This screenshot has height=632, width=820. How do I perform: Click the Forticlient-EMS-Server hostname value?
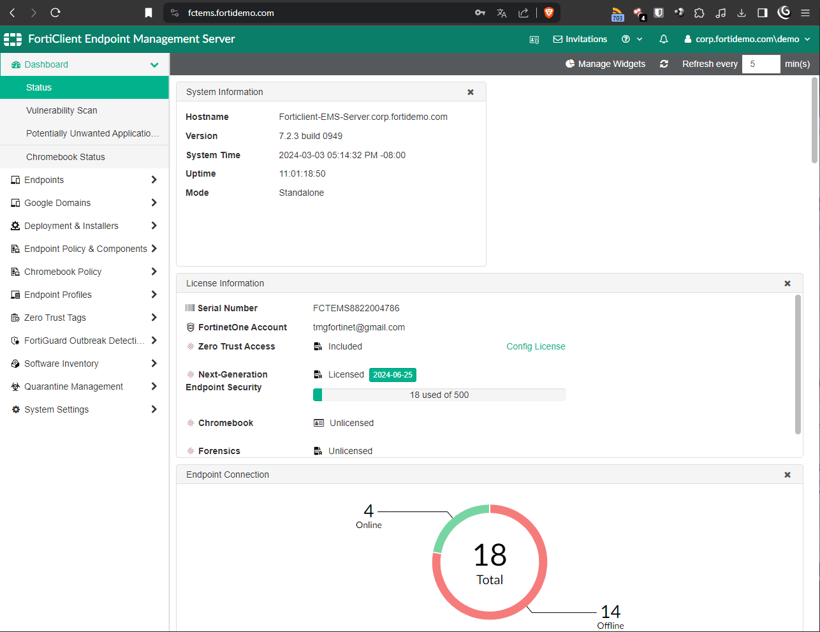(363, 117)
